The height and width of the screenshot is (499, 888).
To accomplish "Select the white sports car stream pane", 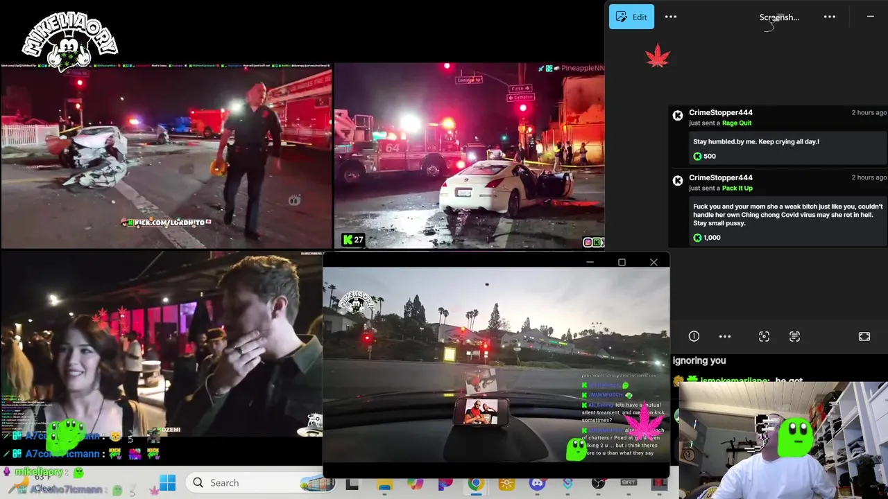I will [469, 156].
